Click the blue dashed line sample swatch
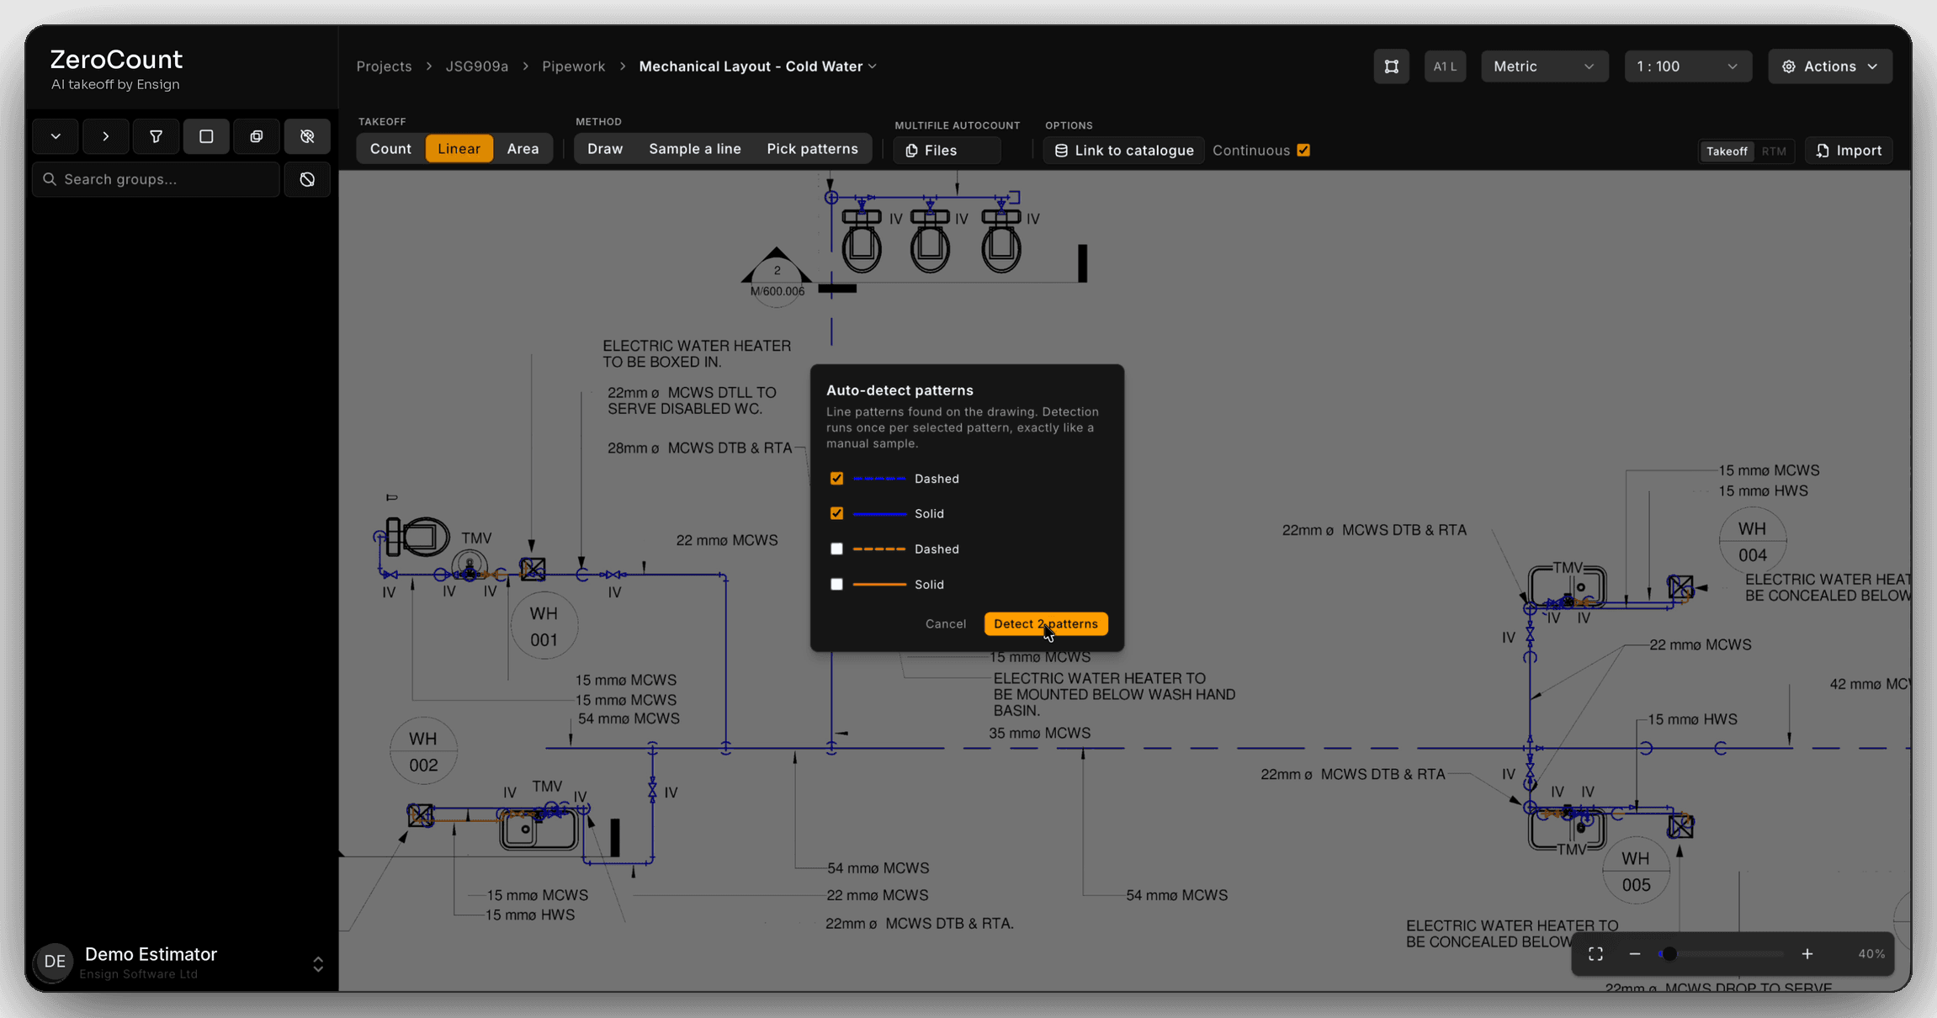This screenshot has width=1937, height=1018. 879,479
